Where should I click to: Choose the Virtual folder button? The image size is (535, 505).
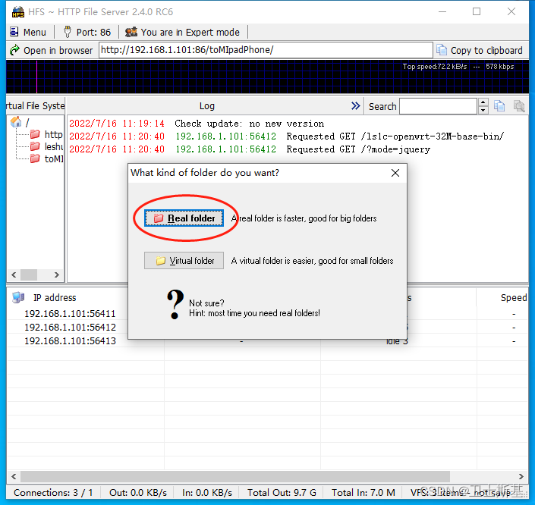point(184,261)
